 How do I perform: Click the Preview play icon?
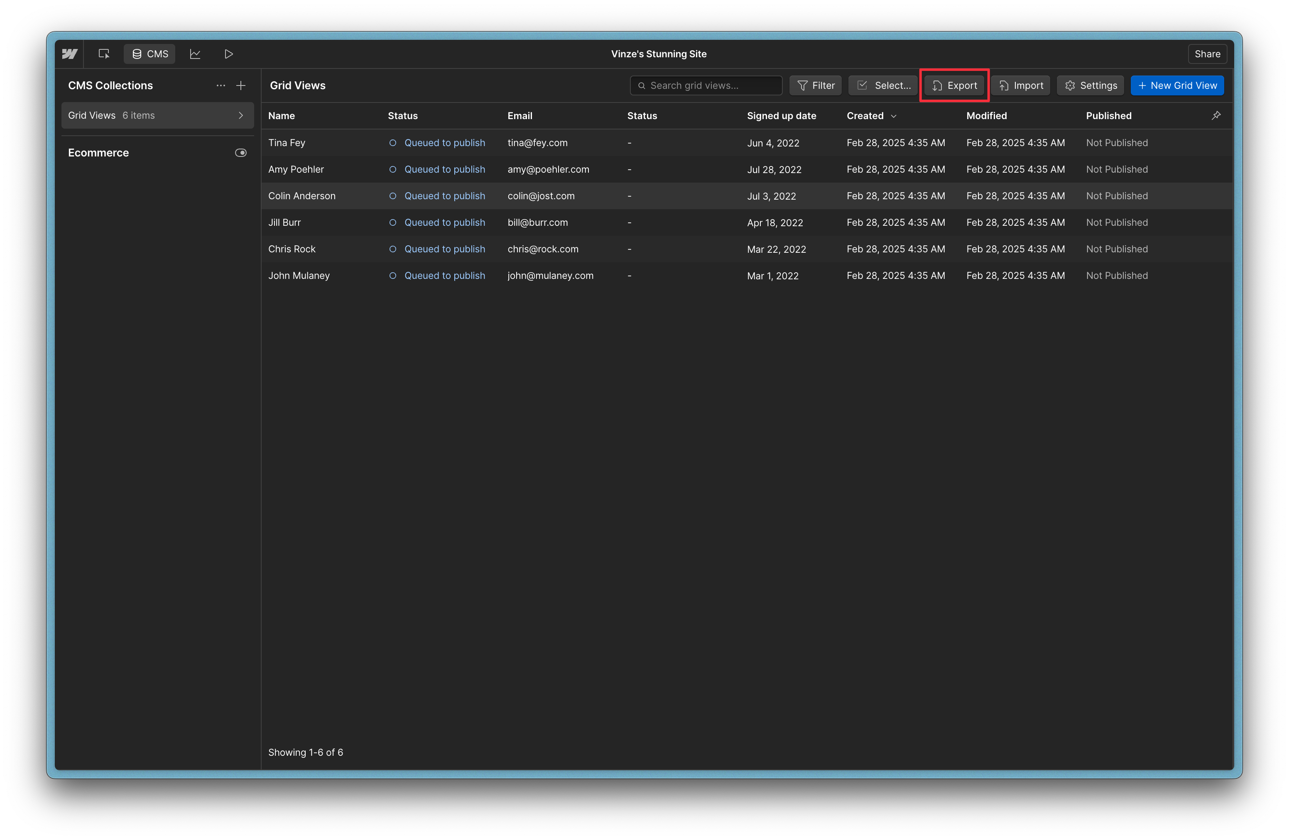pos(228,54)
